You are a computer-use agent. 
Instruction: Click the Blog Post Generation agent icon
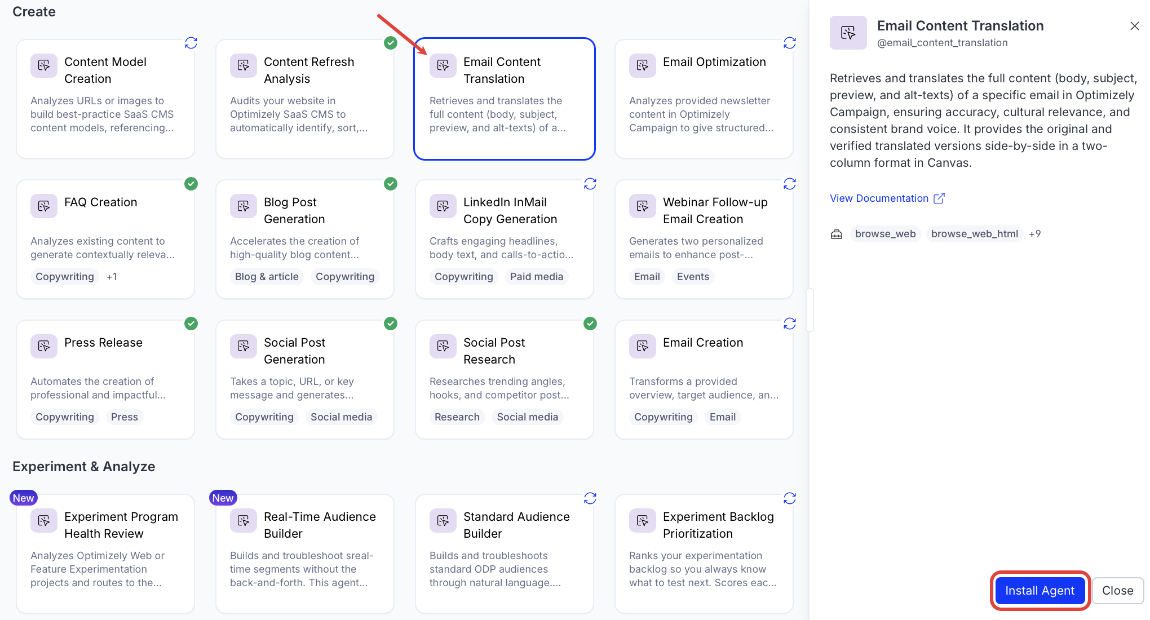(244, 206)
